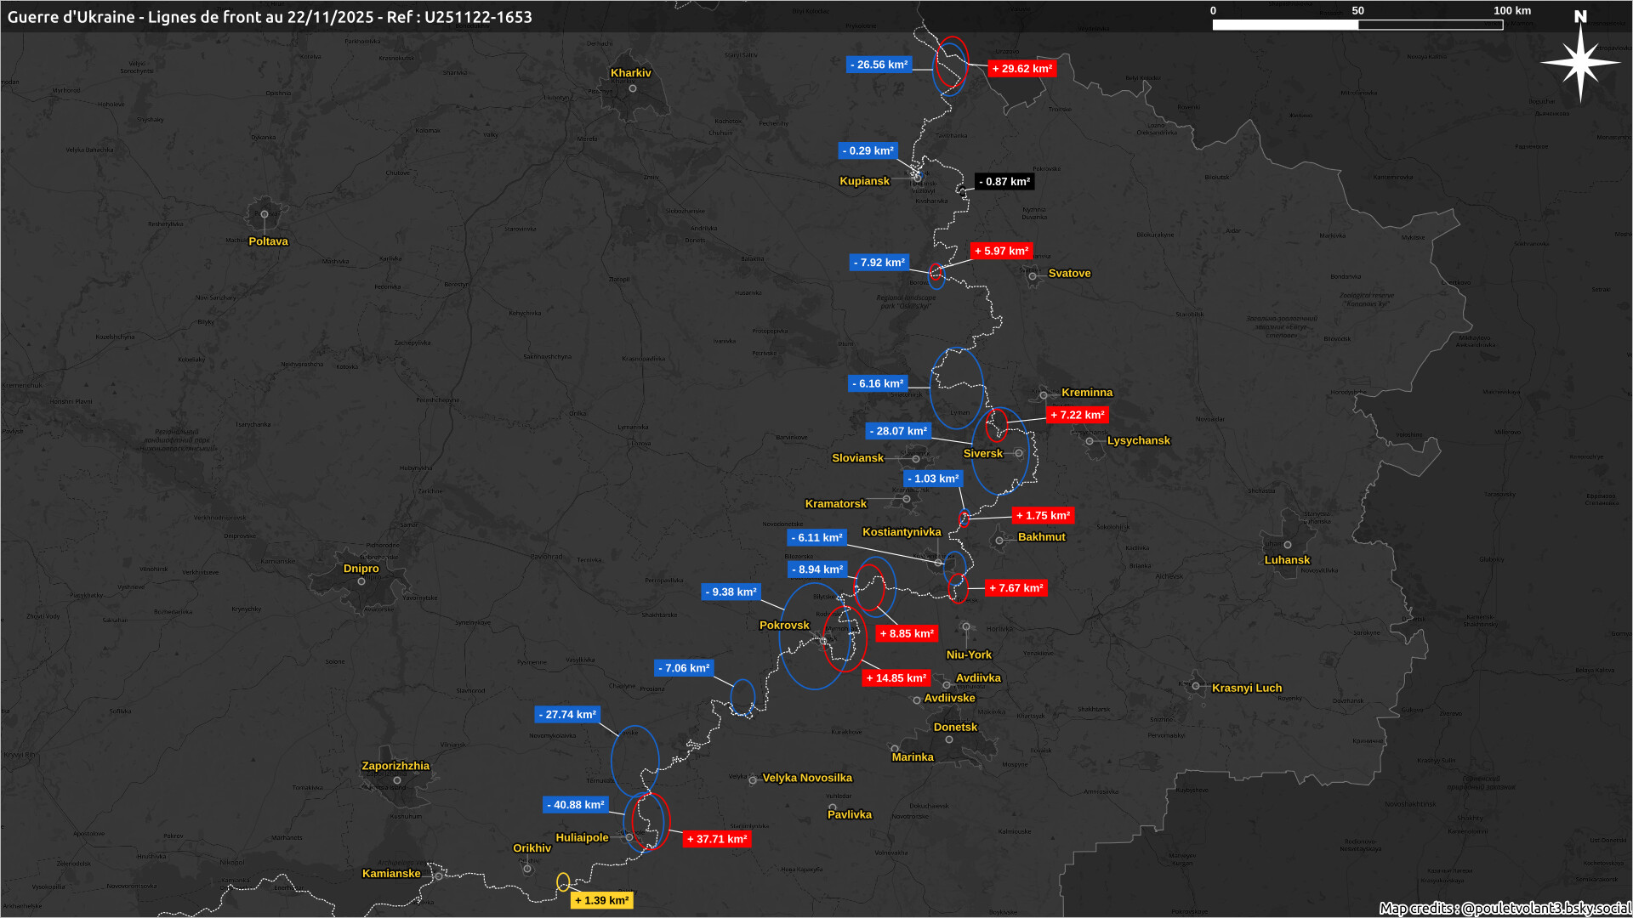This screenshot has height=918, width=1633.
Task: Select the blue - 40.88 km² label
Action: [576, 805]
